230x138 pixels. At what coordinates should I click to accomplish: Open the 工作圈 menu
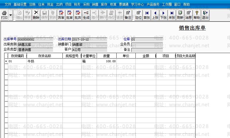click(167, 4)
